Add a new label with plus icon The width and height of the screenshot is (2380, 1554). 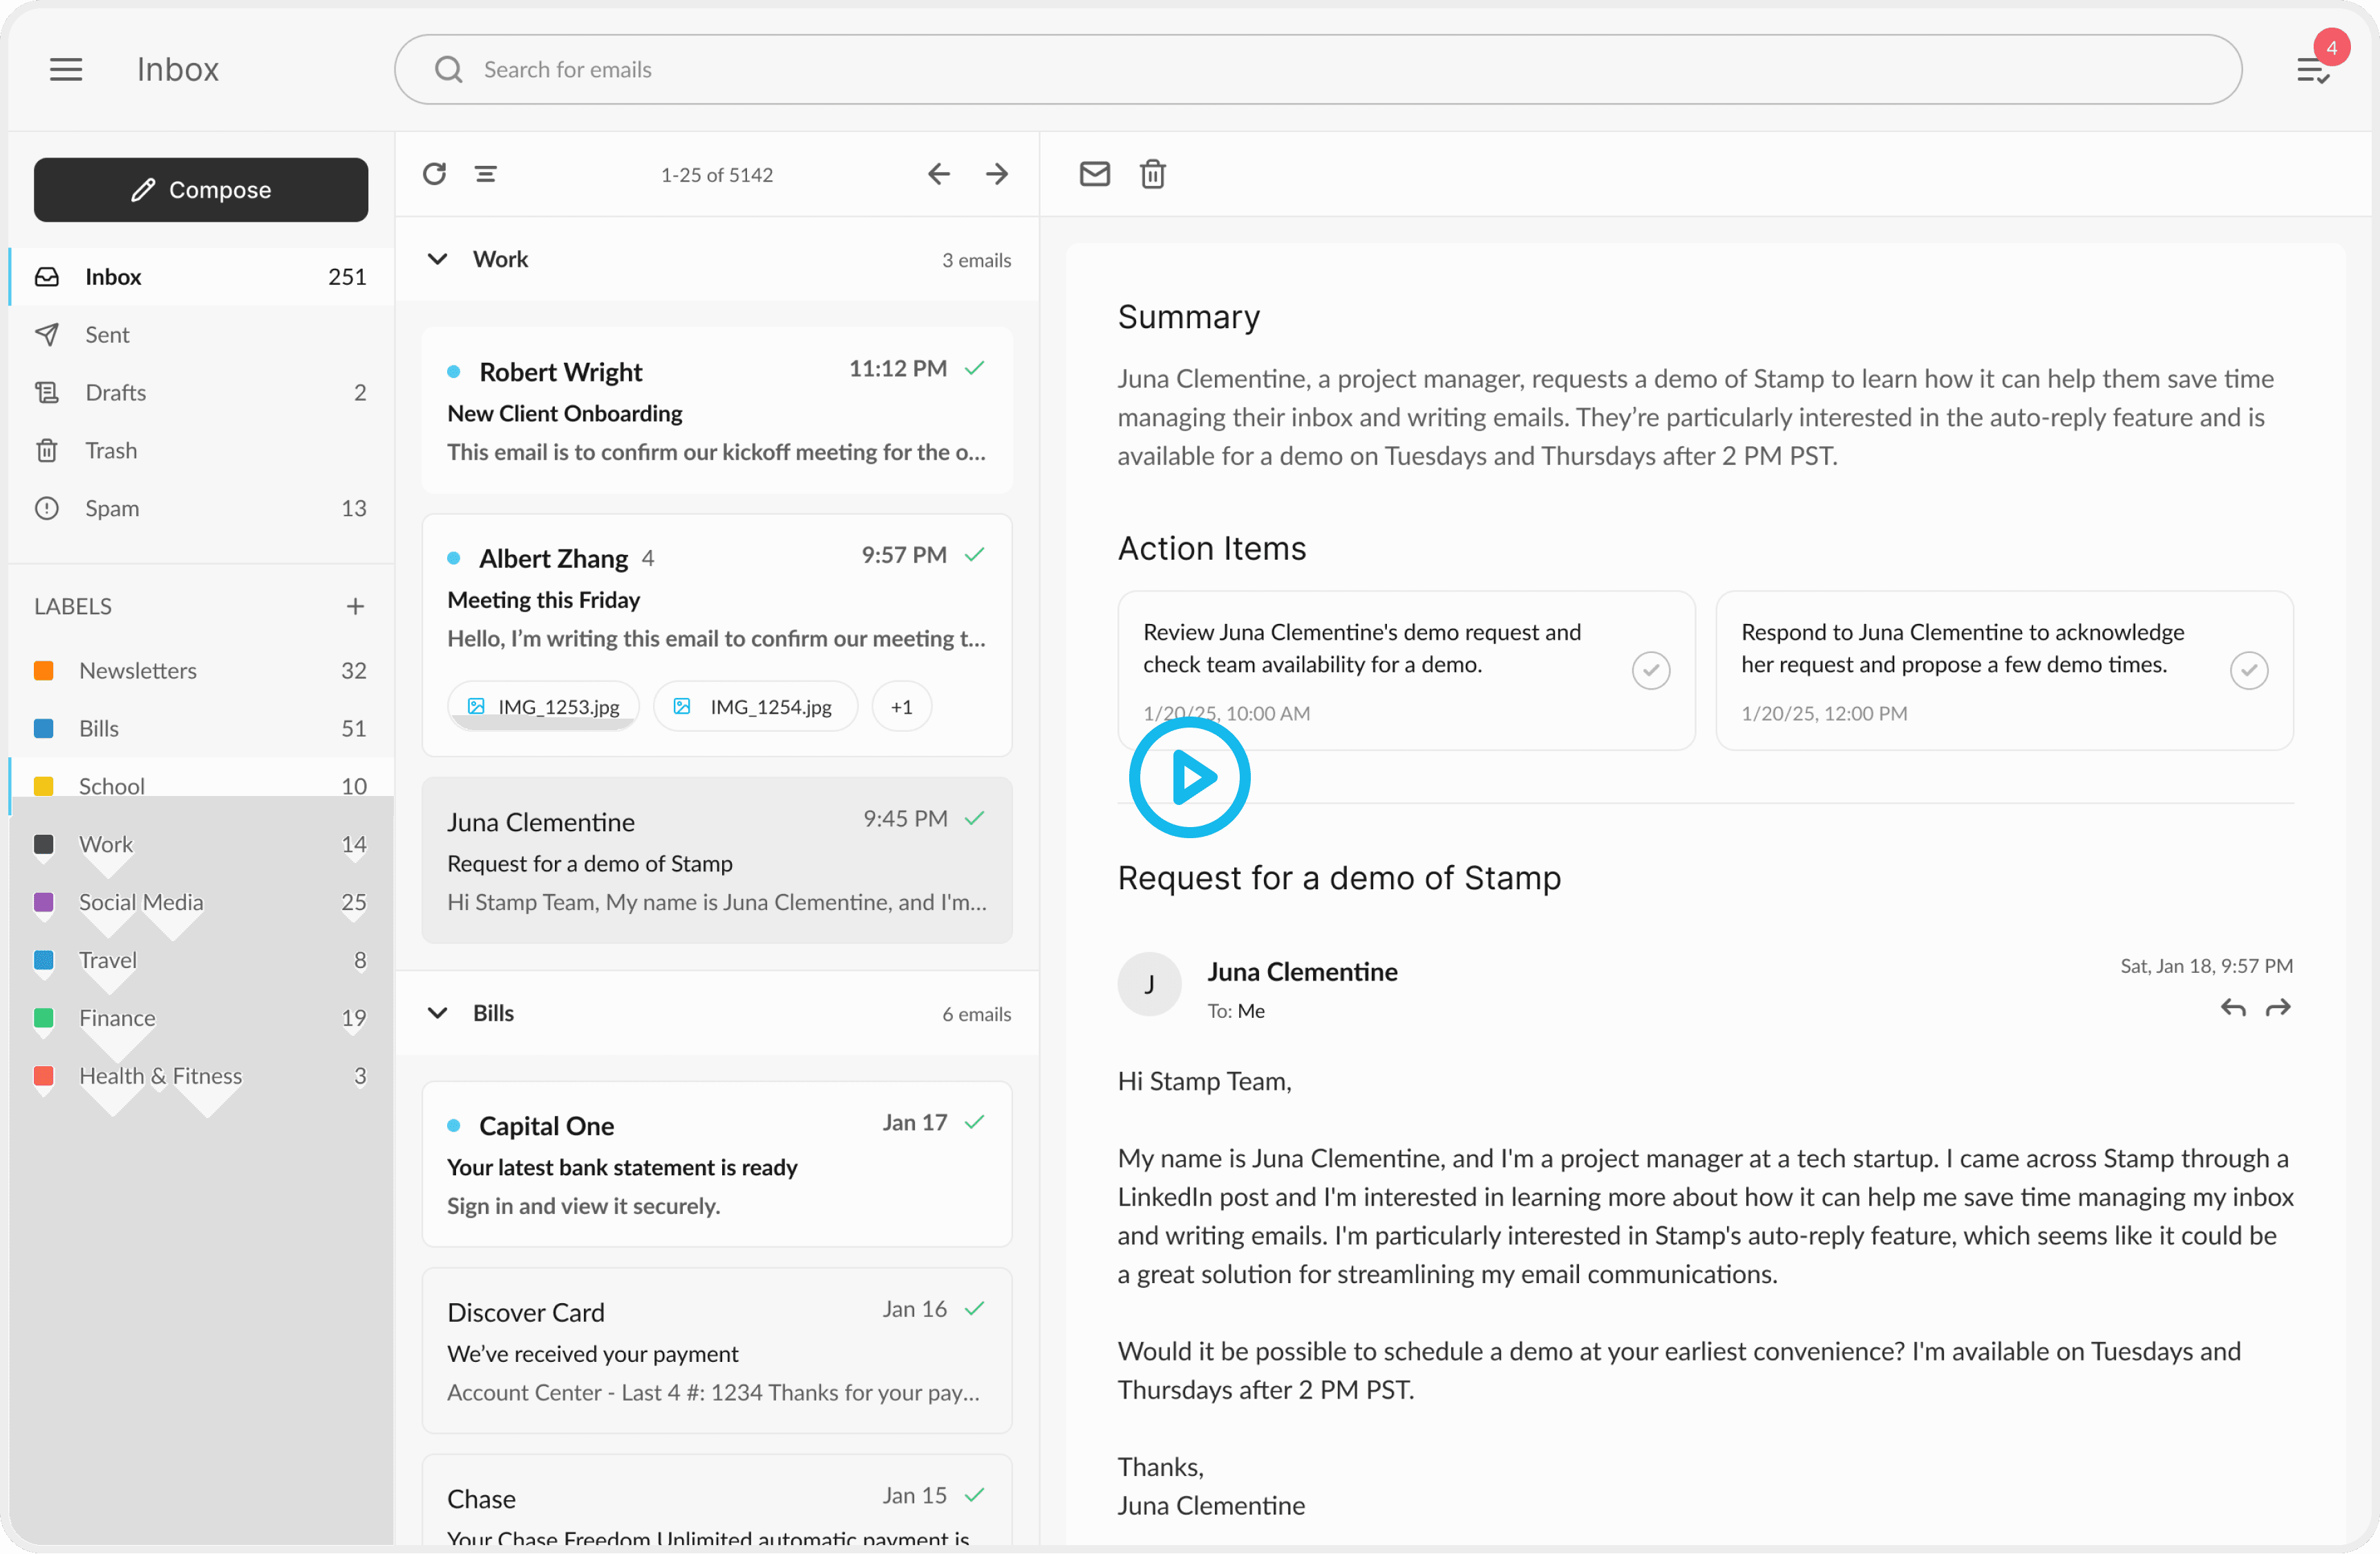[355, 606]
